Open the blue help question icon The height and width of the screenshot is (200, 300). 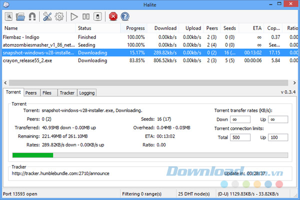click(125, 16)
